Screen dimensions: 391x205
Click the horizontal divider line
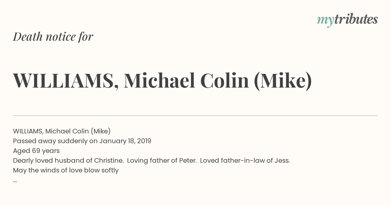click(195, 116)
